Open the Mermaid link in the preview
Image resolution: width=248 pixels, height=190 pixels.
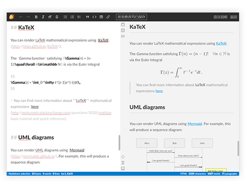coord(195,124)
